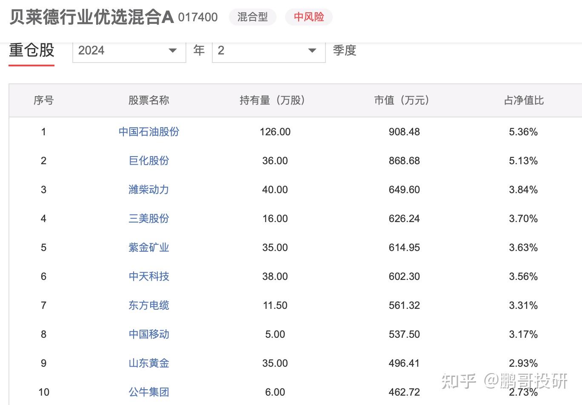Click the market value 496.41

tap(404, 363)
